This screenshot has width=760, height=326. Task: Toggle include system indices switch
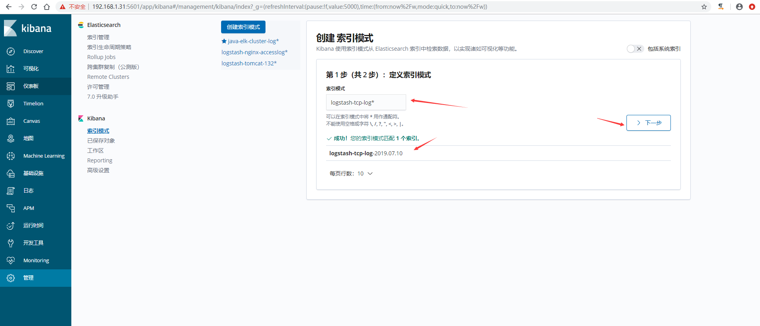[x=635, y=49]
